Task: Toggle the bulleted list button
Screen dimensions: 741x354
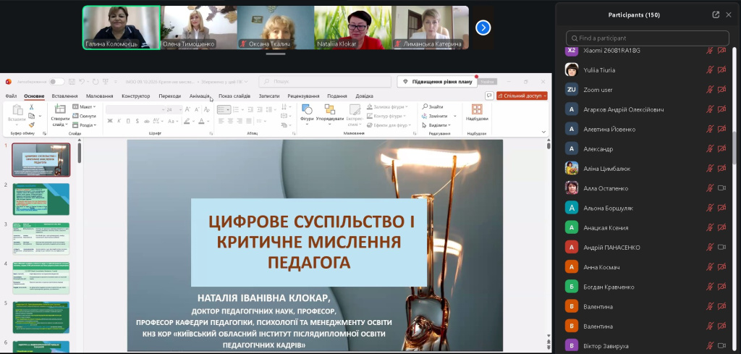Action: [x=224, y=109]
